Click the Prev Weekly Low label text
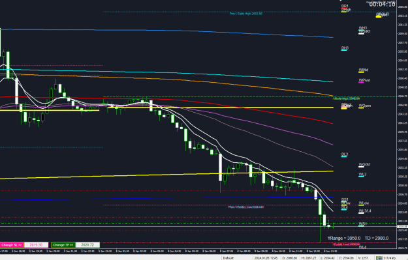Viewport: 408px width, 260px height. (245, 207)
